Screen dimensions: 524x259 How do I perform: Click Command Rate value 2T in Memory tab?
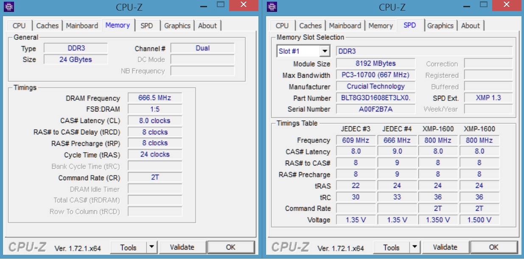pyautogui.click(x=155, y=178)
